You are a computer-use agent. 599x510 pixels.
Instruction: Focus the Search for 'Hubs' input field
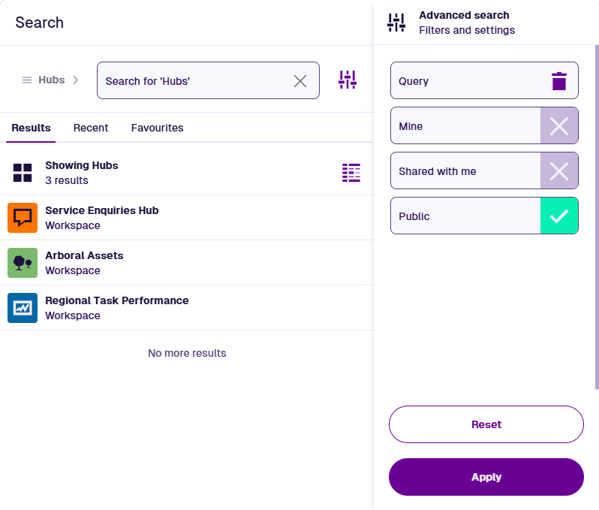point(195,81)
